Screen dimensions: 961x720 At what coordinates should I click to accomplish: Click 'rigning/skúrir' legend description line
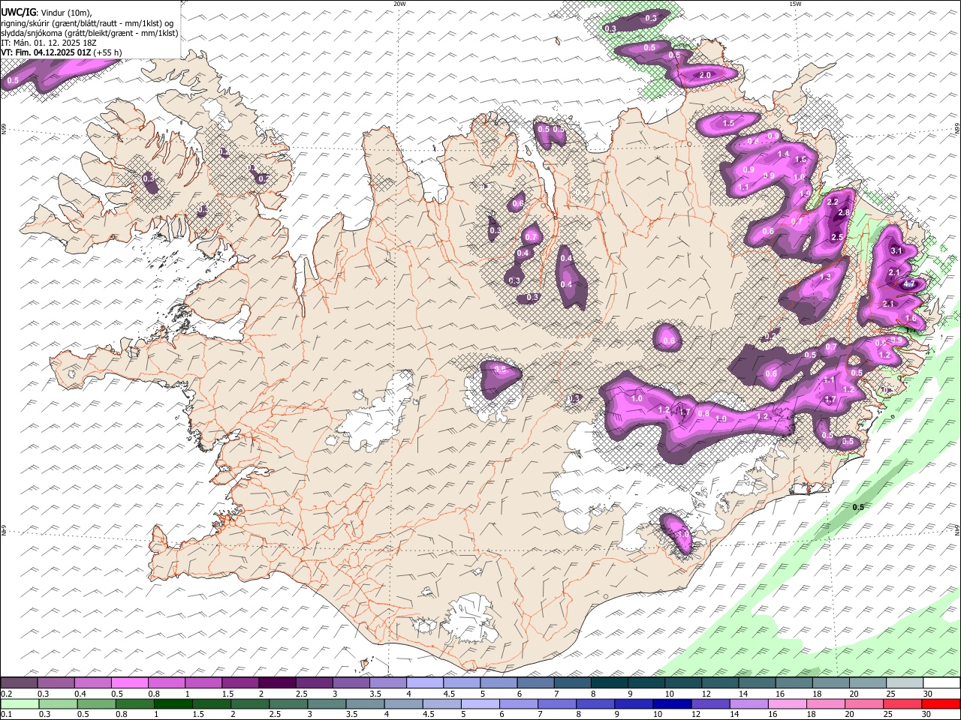[88, 23]
